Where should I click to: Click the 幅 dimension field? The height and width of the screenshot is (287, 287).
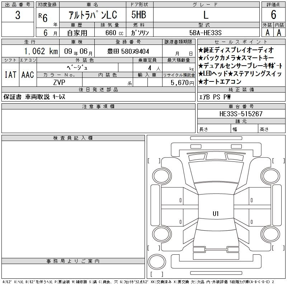click(245, 129)
